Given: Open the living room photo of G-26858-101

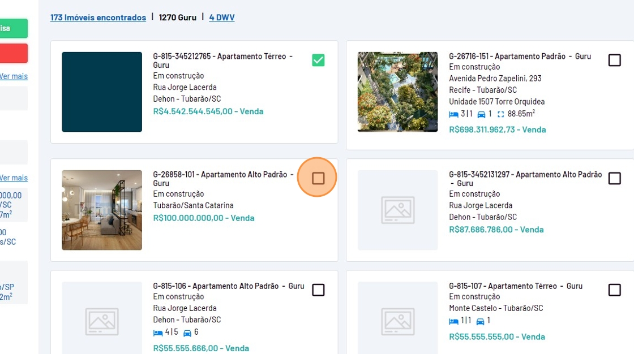Looking at the screenshot, I should tap(102, 210).
